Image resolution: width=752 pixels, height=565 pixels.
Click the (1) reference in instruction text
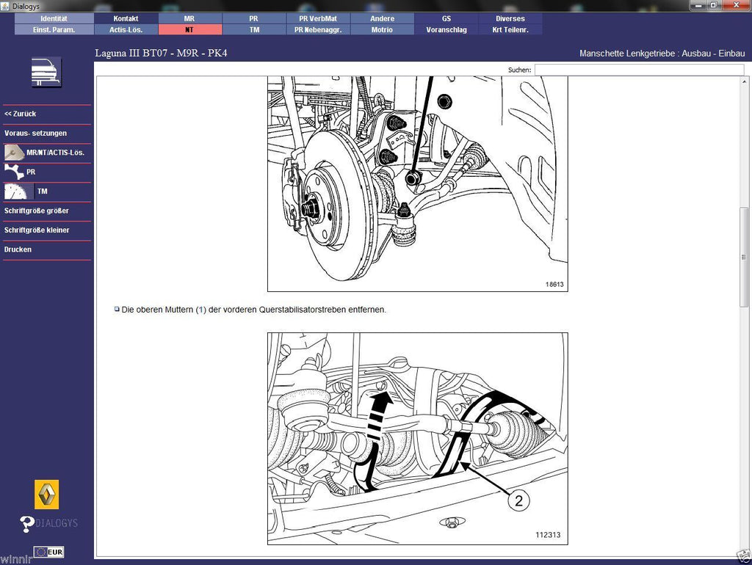tap(201, 310)
